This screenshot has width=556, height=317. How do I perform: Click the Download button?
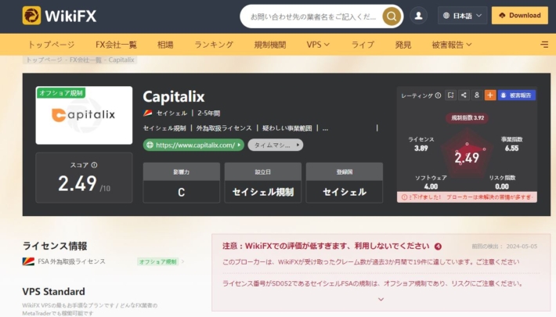(519, 16)
